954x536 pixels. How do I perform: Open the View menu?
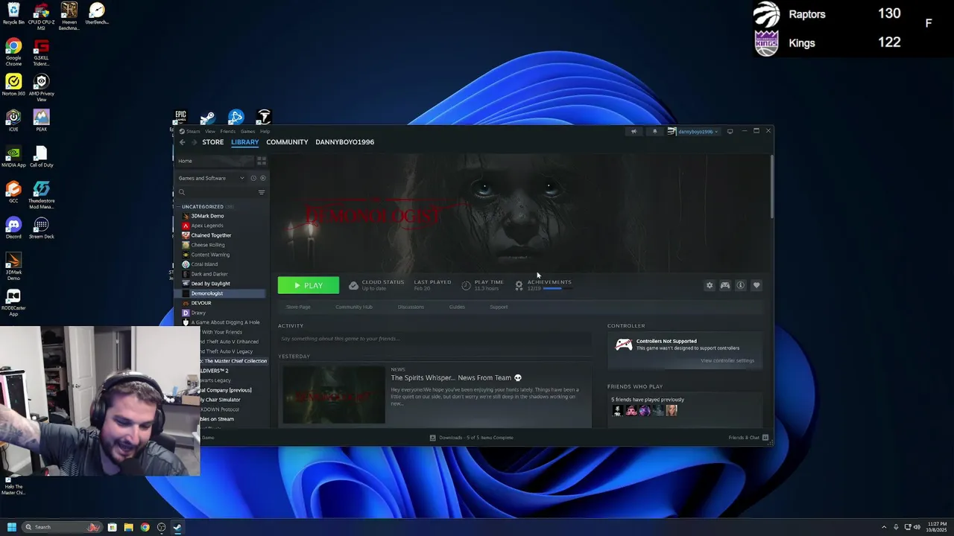coord(210,131)
